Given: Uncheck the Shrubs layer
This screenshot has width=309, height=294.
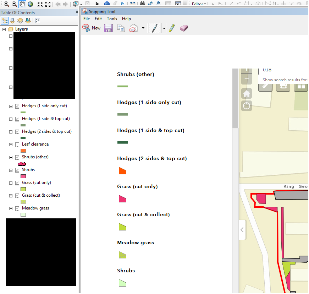Looking at the screenshot, I should point(17,170).
